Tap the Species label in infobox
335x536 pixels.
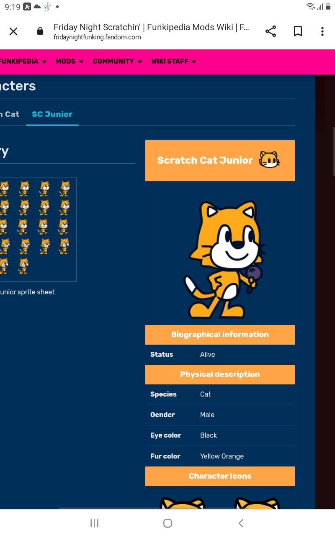pyautogui.click(x=163, y=394)
